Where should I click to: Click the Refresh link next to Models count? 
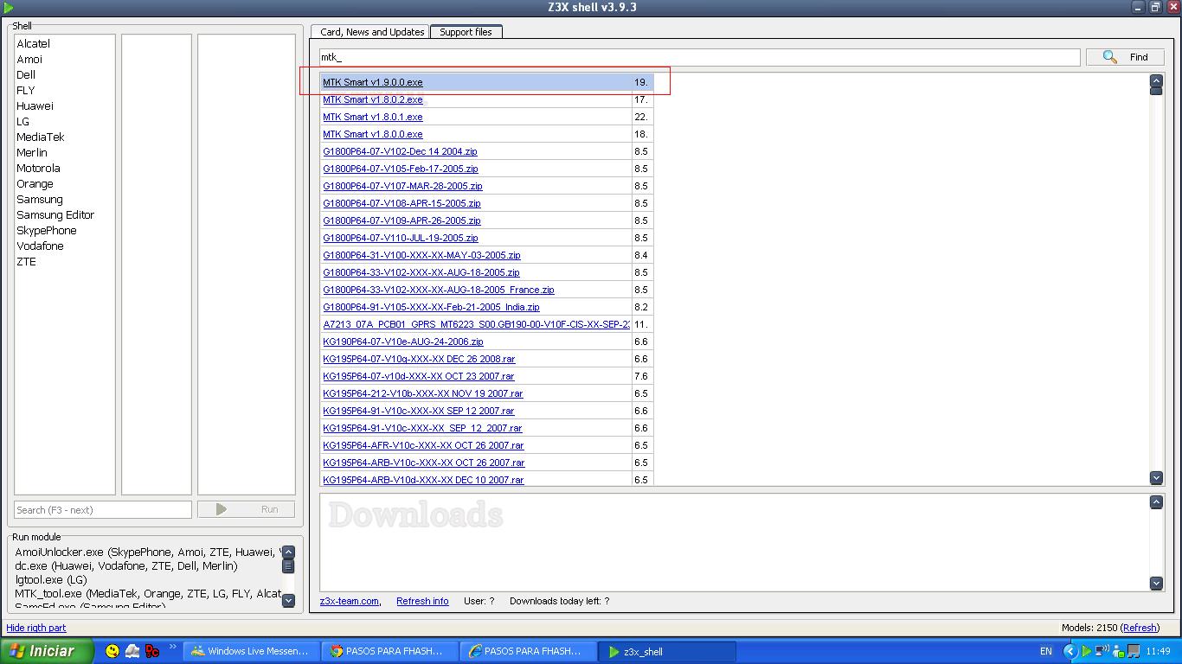tap(1140, 628)
